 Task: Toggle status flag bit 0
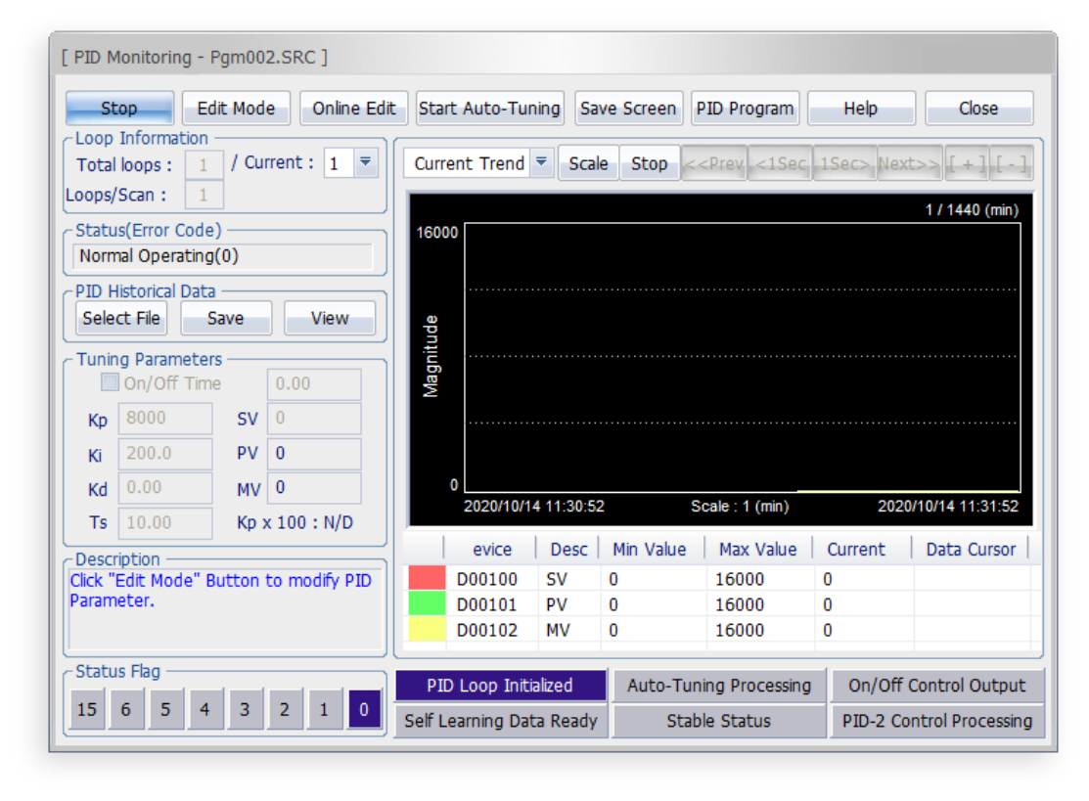pyautogui.click(x=364, y=710)
